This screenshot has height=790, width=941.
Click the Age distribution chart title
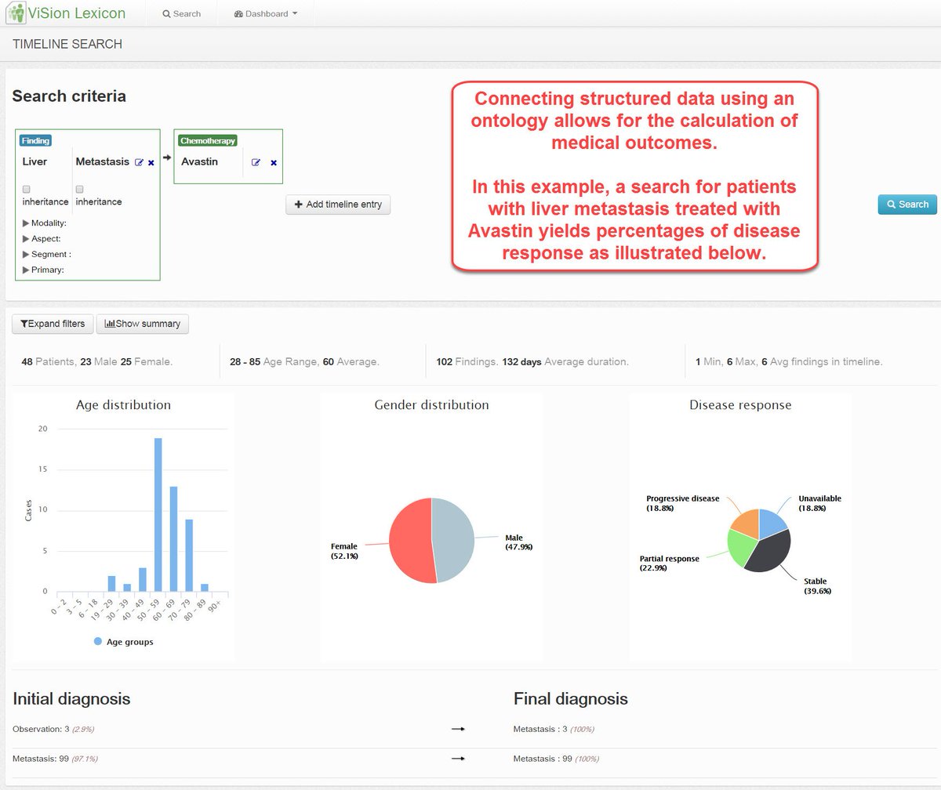click(123, 405)
